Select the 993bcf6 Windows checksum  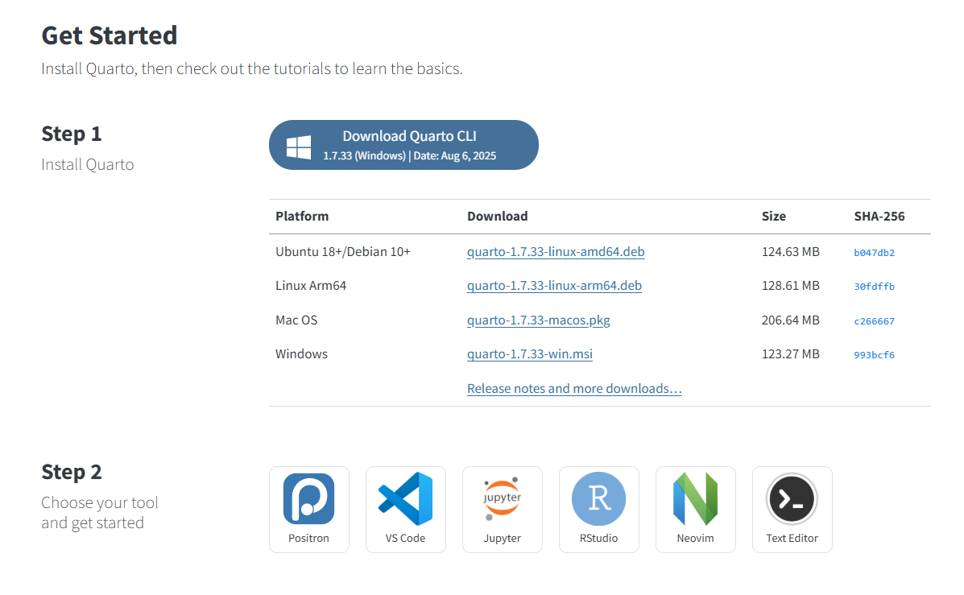[874, 355]
